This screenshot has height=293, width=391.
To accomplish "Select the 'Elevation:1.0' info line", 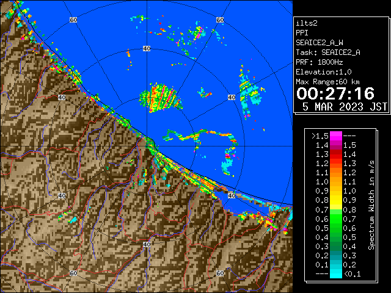I will coord(324,72).
